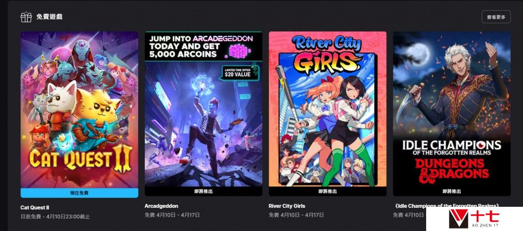
Task: Click the AO ZHEN 17 watermark logo
Action: point(474,219)
